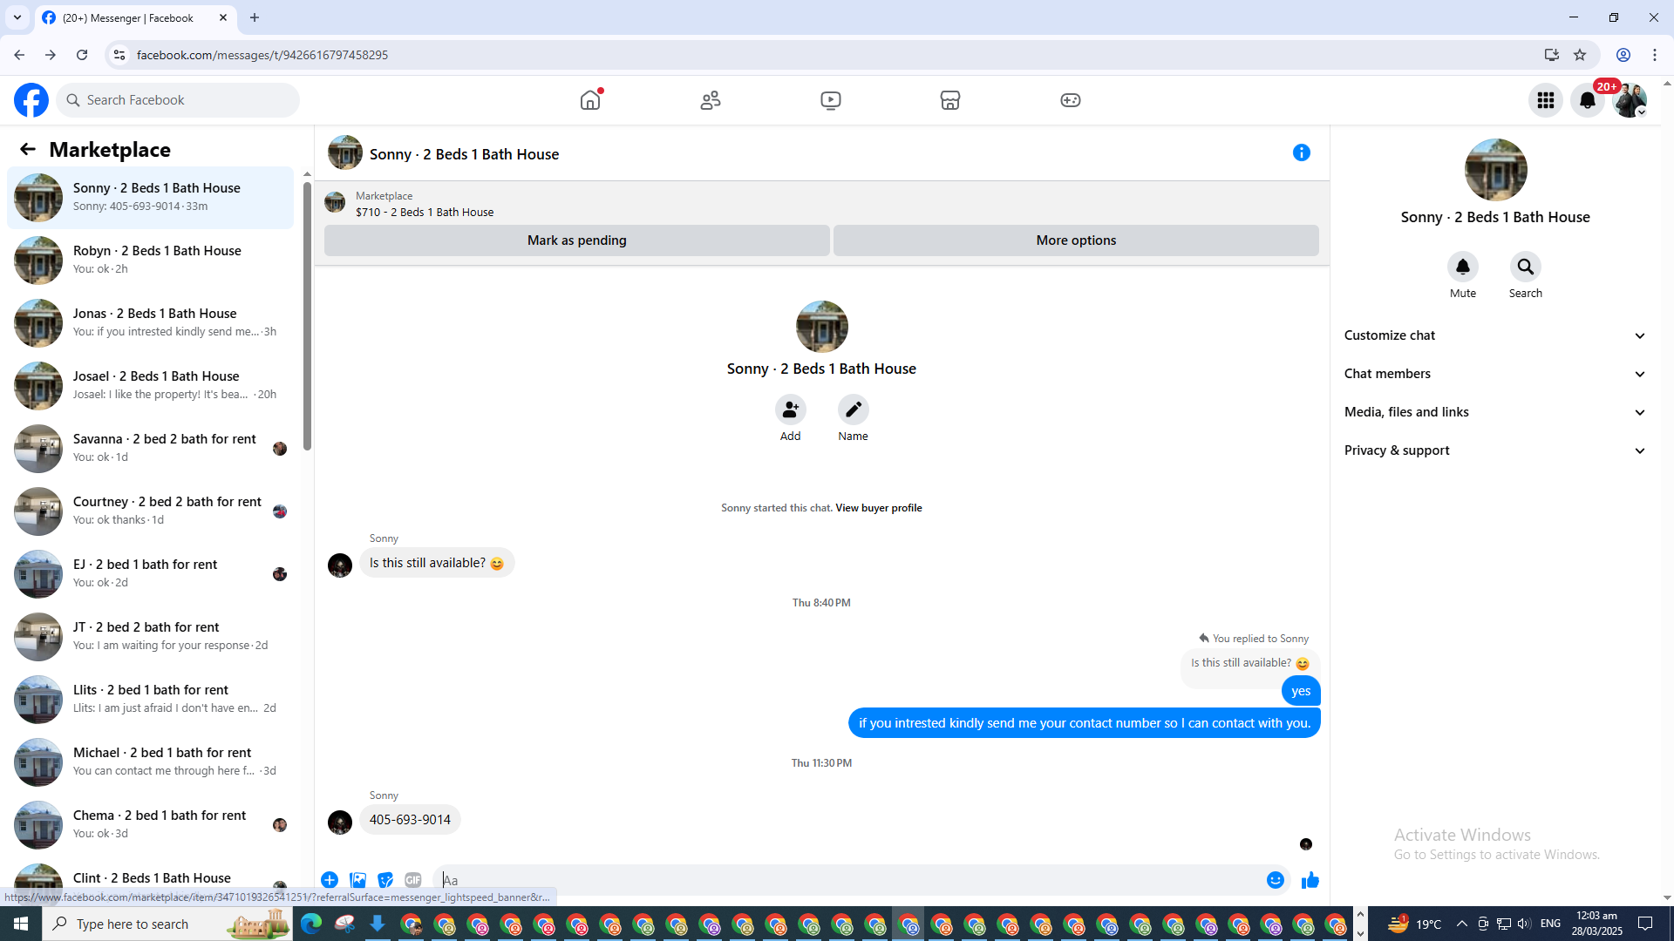Viewport: 1674px width, 941px height.
Task: Open Michael · 2 bed 1 bath chat
Action: coord(151,762)
